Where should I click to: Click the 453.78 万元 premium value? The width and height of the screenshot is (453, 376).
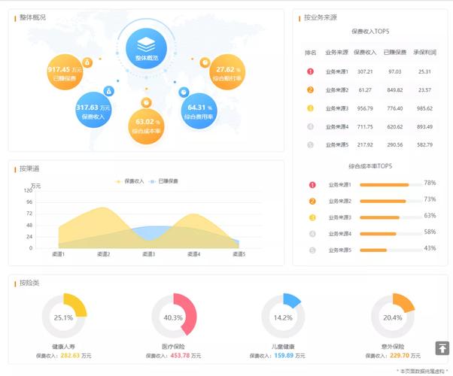[185, 356]
